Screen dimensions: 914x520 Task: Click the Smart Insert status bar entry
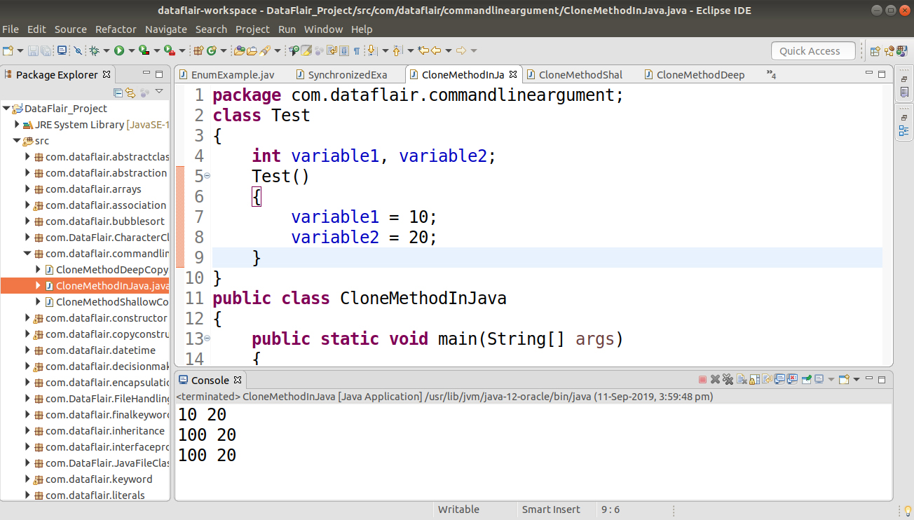pos(551,509)
